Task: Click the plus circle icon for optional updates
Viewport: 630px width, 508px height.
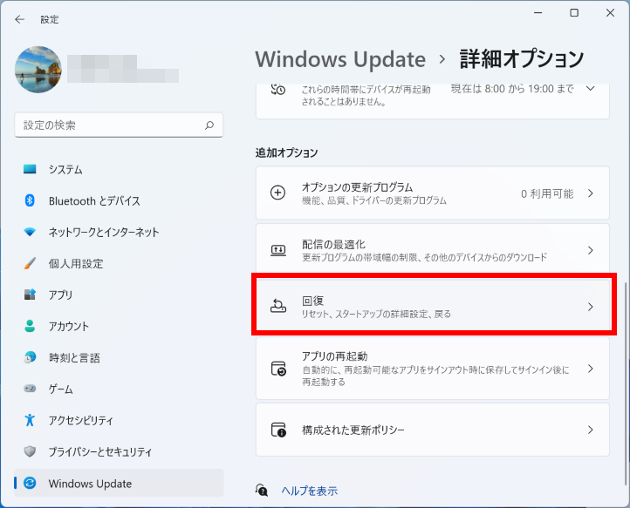Action: 277,193
